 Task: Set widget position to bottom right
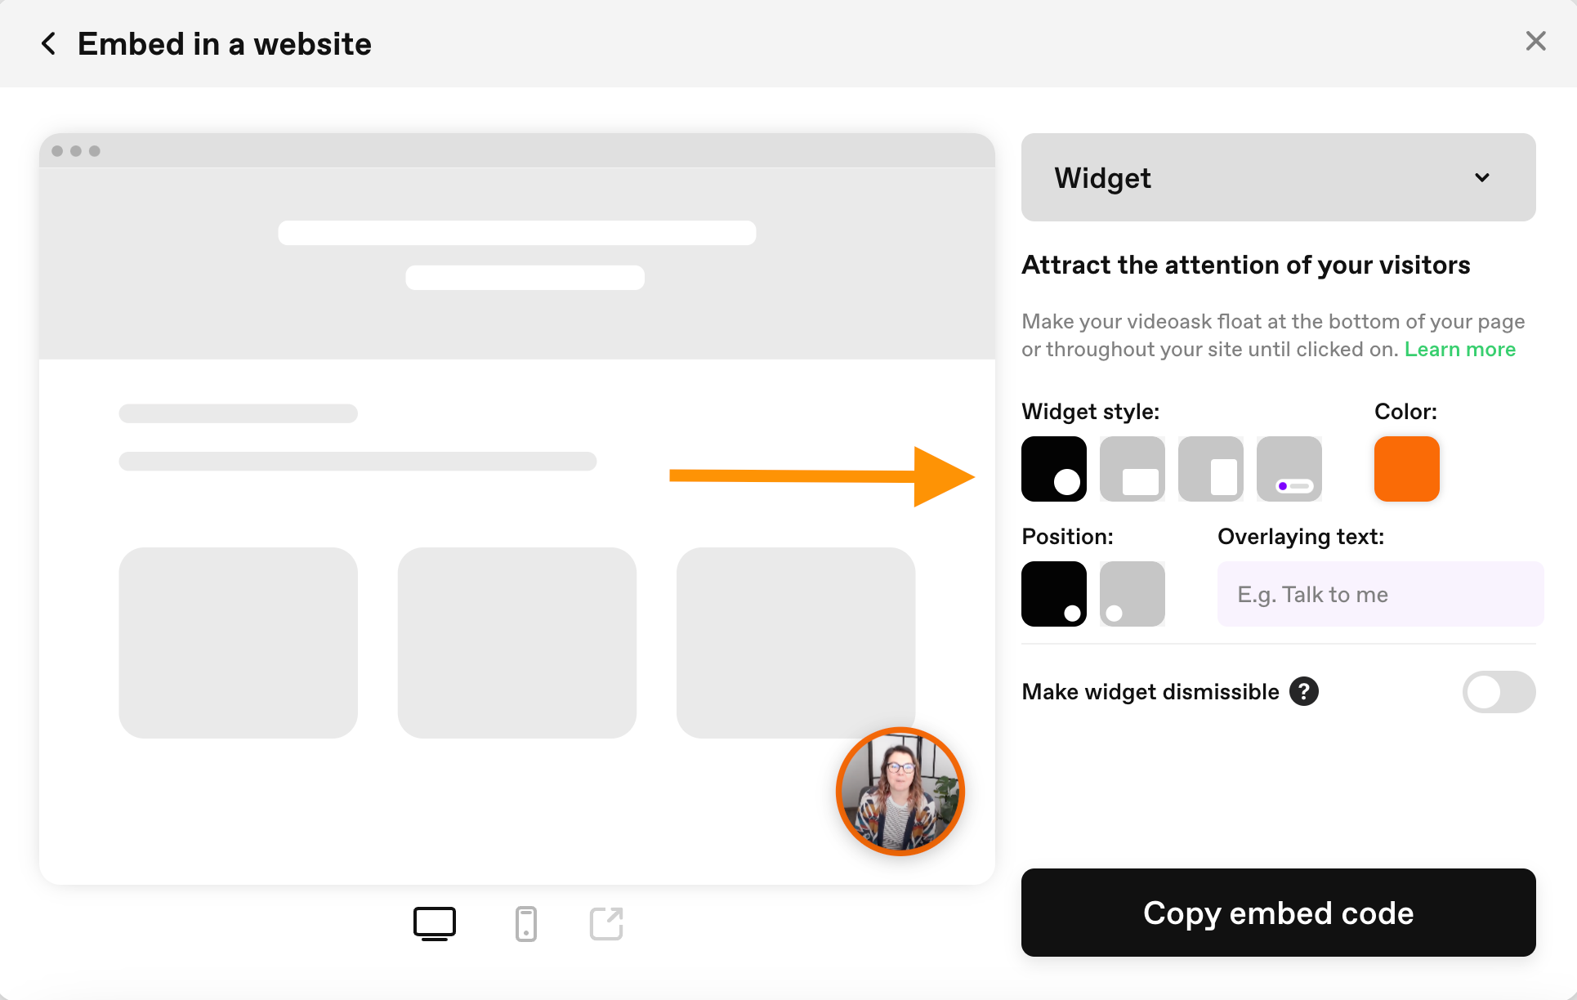coord(1054,594)
